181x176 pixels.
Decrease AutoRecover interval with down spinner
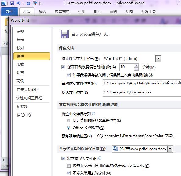(137, 69)
